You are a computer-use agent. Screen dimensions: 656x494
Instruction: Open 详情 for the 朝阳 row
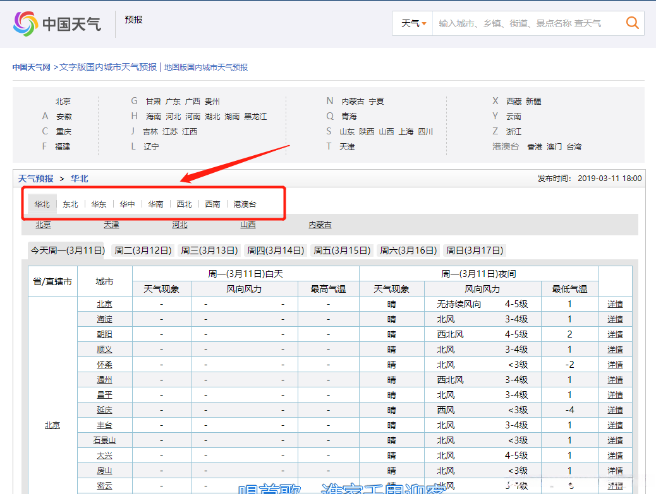pos(615,334)
